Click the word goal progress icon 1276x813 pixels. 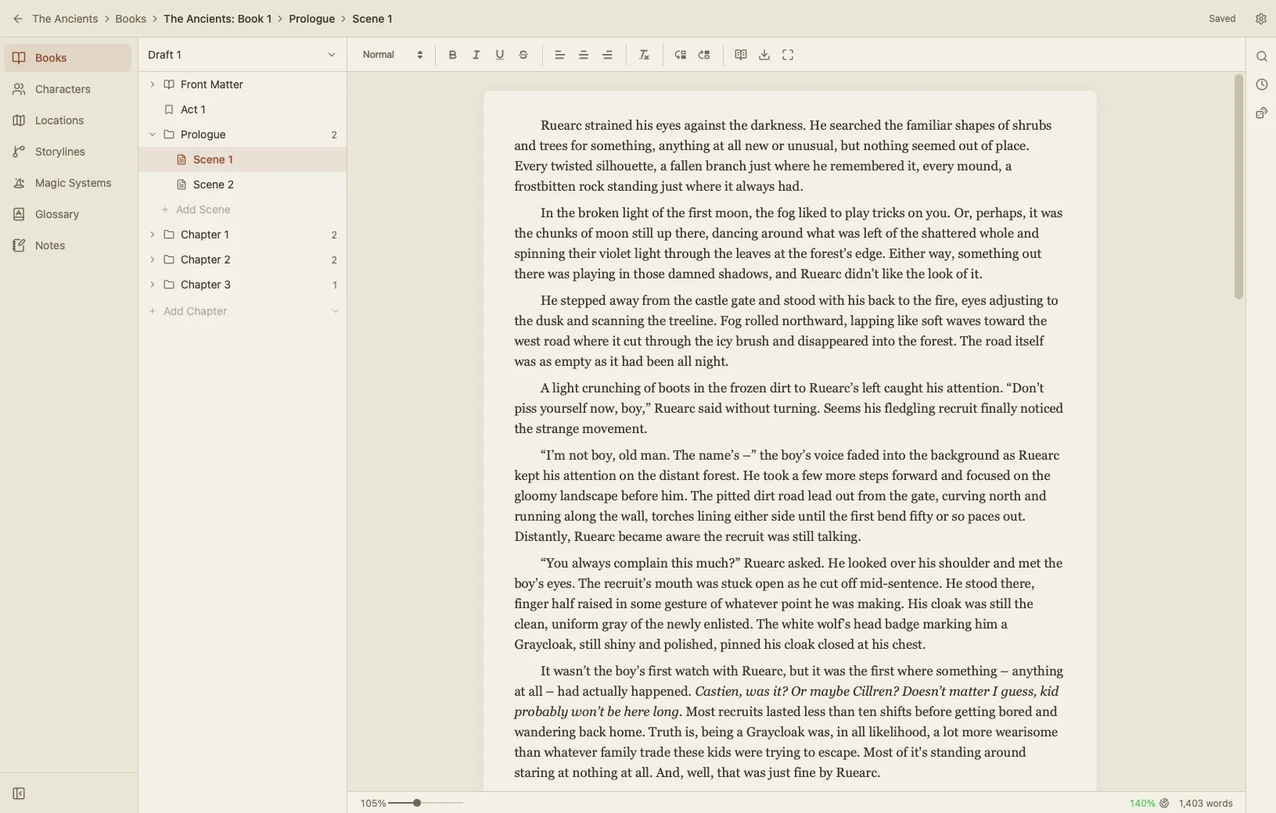1164,803
